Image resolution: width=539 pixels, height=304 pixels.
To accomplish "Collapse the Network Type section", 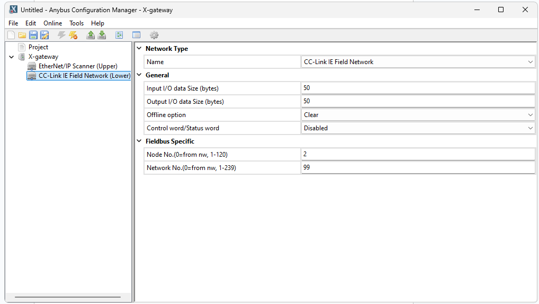I will point(139,49).
